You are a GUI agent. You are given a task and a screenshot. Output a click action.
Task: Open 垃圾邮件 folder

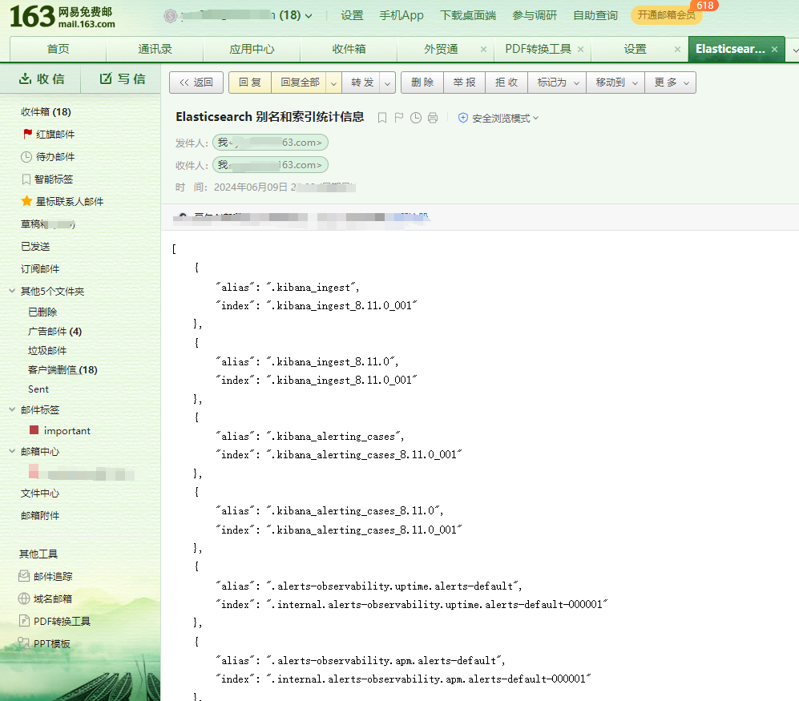click(x=46, y=351)
